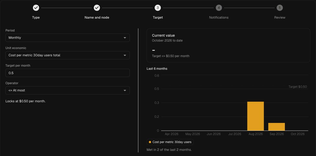This screenshot has width=316, height=156.
Task: Click the Operator dropdown caret icon
Action: point(125,90)
